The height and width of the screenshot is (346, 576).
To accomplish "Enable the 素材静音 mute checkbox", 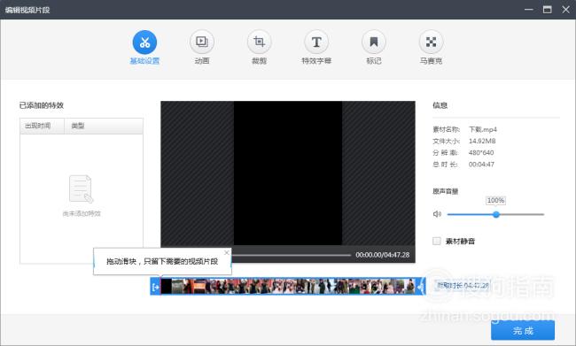I will coord(436,241).
